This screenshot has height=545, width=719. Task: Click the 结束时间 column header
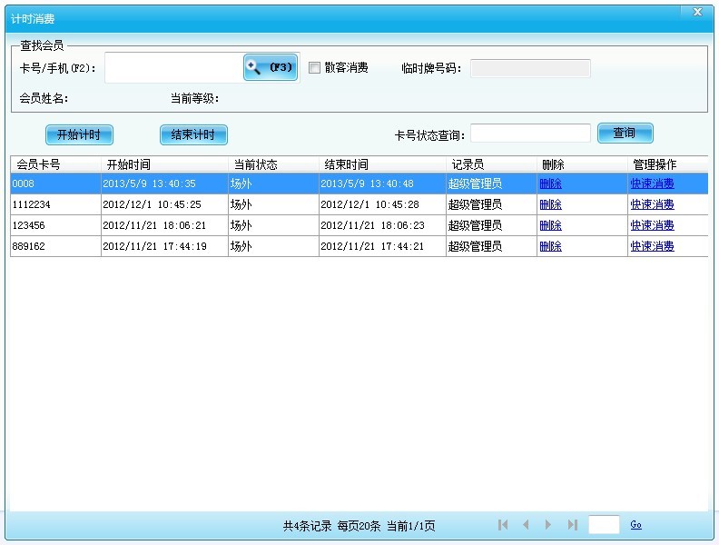click(382, 164)
